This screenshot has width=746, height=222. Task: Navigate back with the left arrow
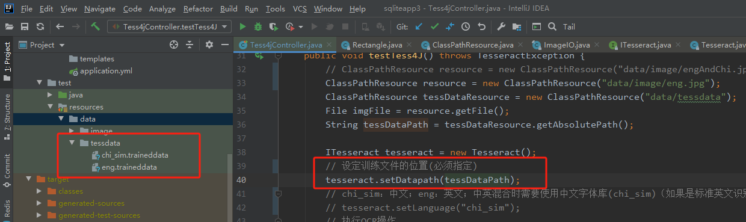[60, 26]
